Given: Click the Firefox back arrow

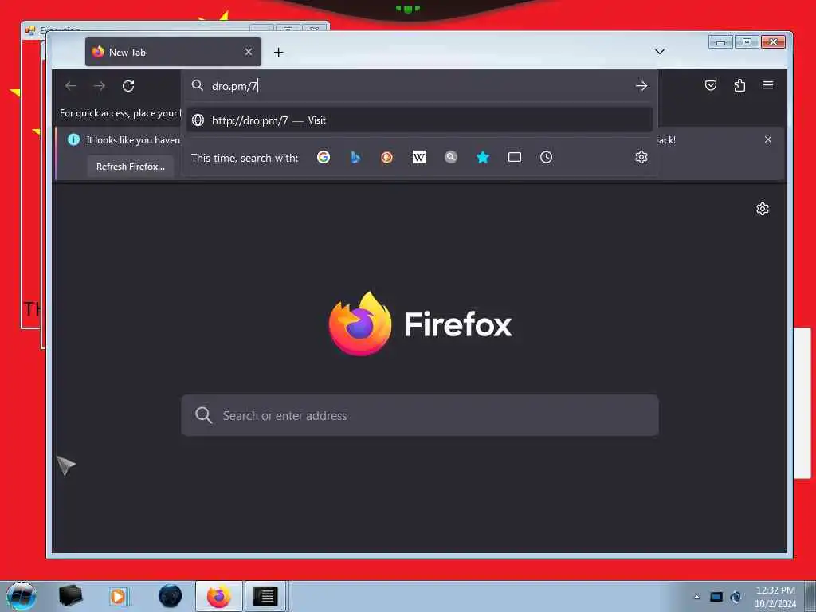Looking at the screenshot, I should pos(71,86).
